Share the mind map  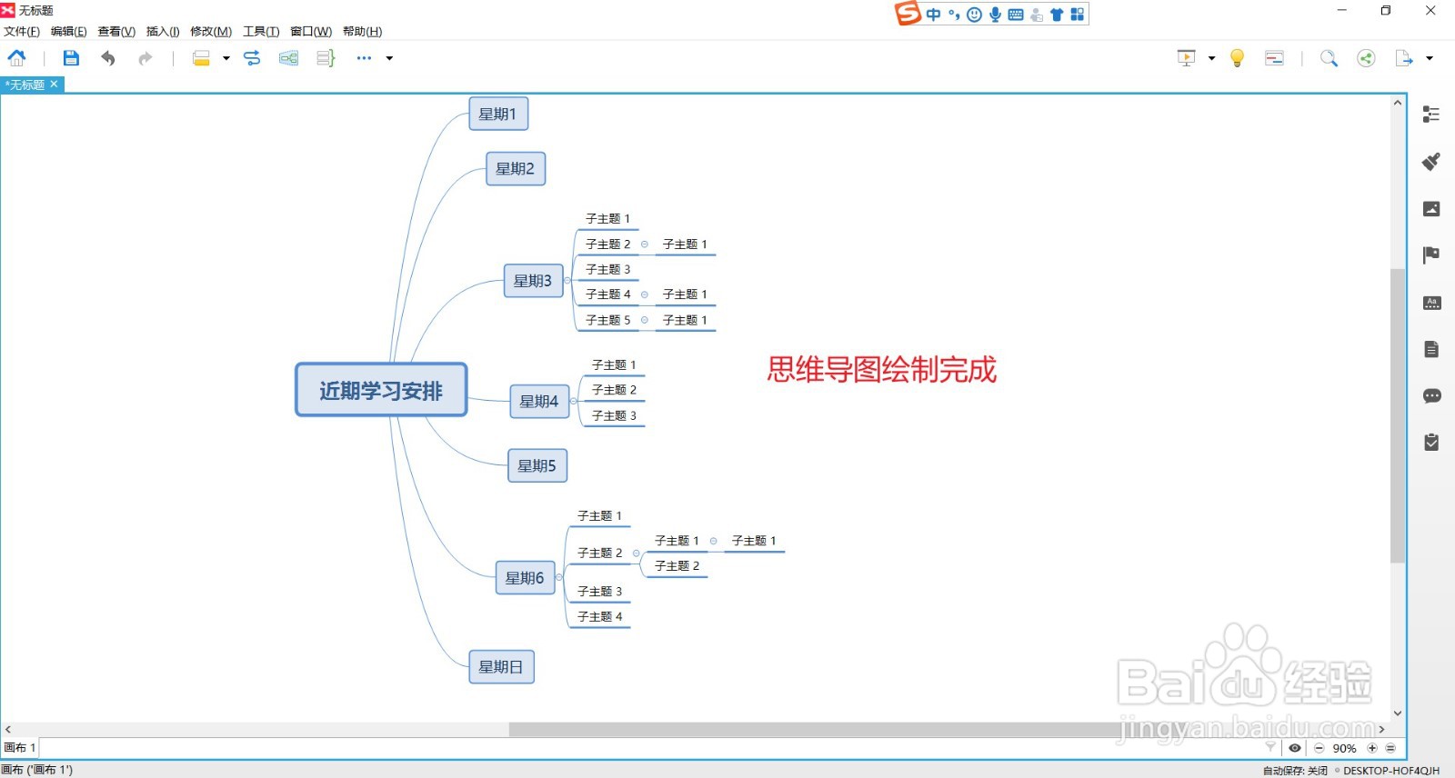tap(1366, 58)
